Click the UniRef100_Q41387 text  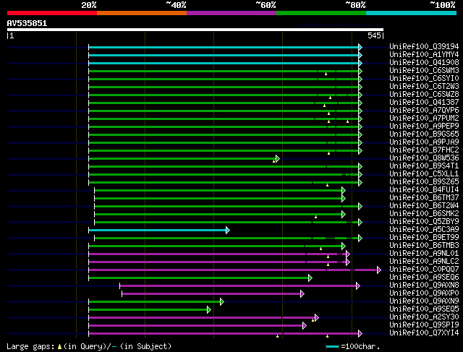tap(424, 103)
